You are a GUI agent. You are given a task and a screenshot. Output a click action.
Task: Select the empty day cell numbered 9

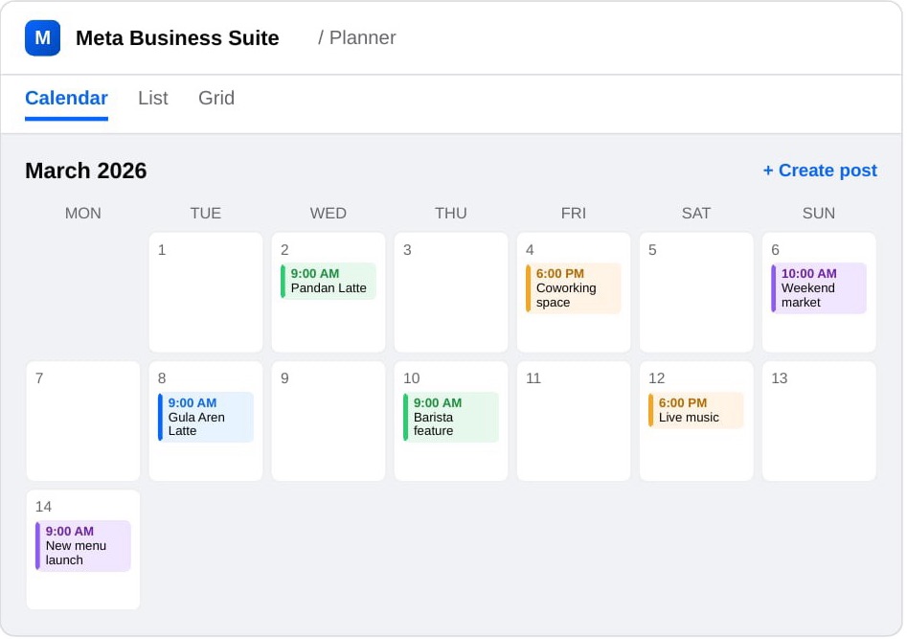329,421
